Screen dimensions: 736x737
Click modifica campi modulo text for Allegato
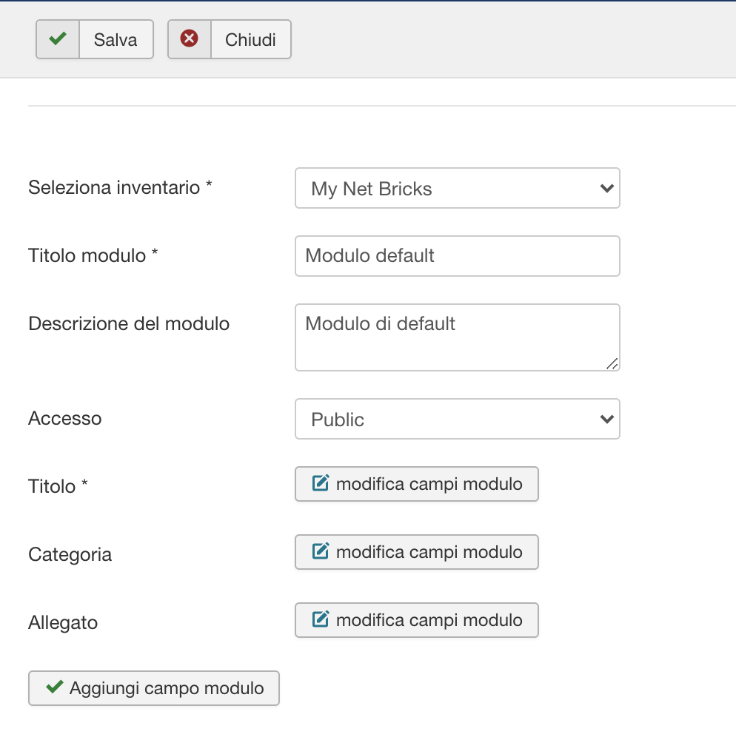pos(429,620)
